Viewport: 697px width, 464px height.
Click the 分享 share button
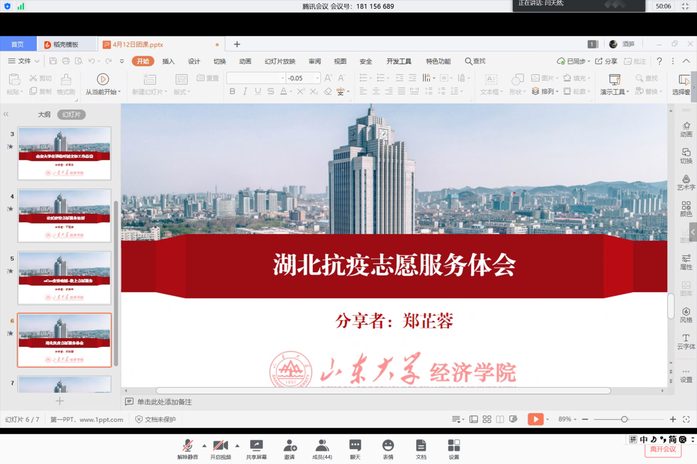(x=607, y=61)
